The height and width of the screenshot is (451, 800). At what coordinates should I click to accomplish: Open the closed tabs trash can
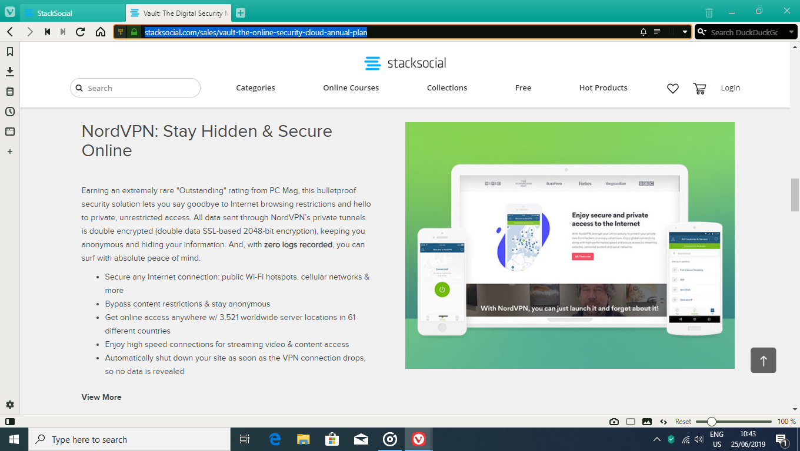pyautogui.click(x=709, y=13)
